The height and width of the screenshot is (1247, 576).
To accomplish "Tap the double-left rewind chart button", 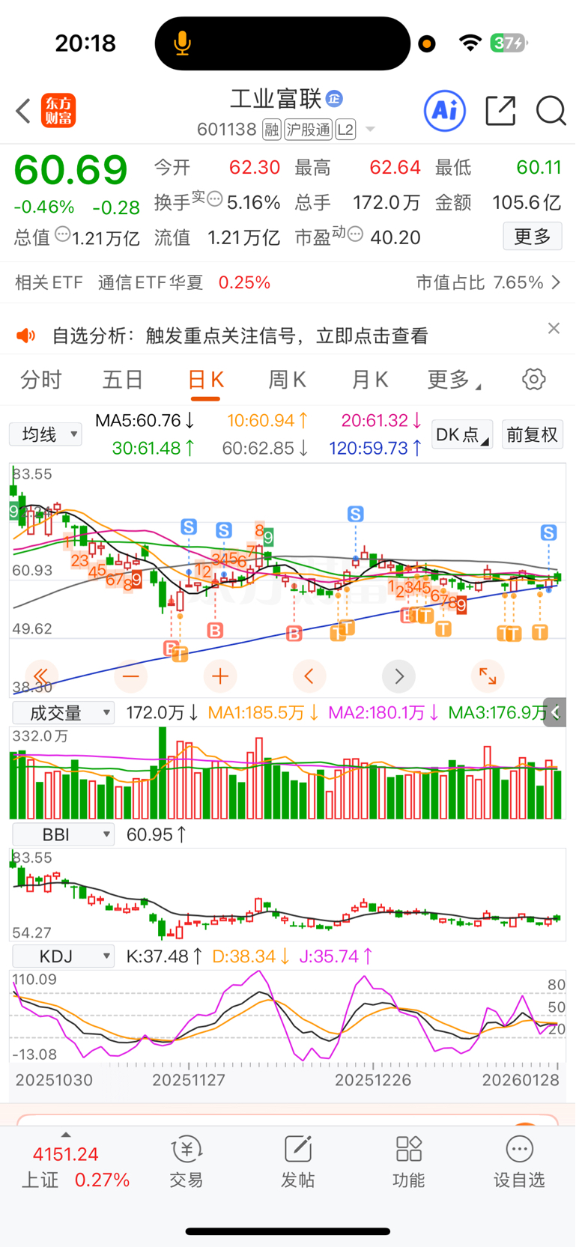I will pos(41,676).
